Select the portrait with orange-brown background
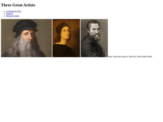 click(66, 38)
